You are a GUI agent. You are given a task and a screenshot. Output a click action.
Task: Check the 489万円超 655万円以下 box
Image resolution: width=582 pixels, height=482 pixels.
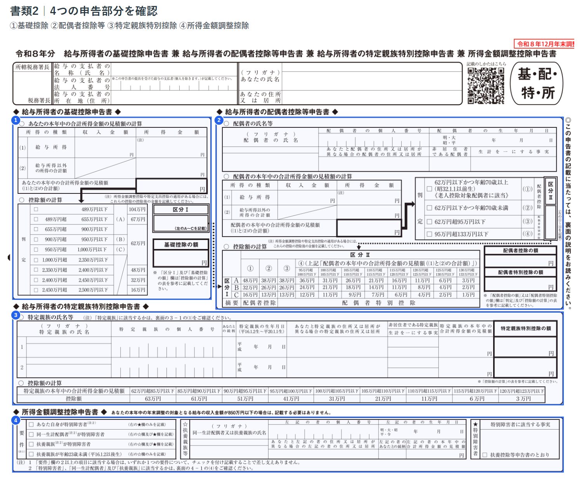click(36, 219)
